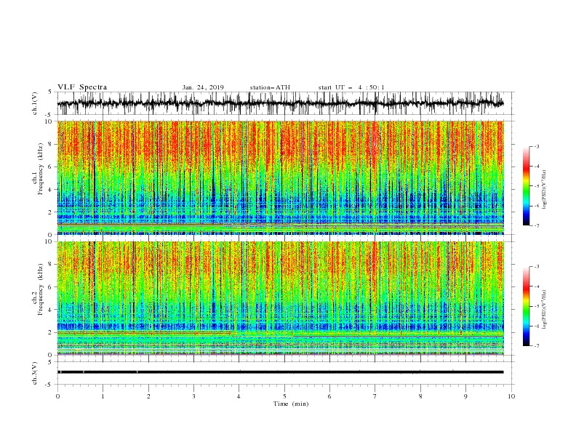Click the 'start UT = 4 :50: 1' text
This screenshot has width=576, height=445.
(x=351, y=87)
